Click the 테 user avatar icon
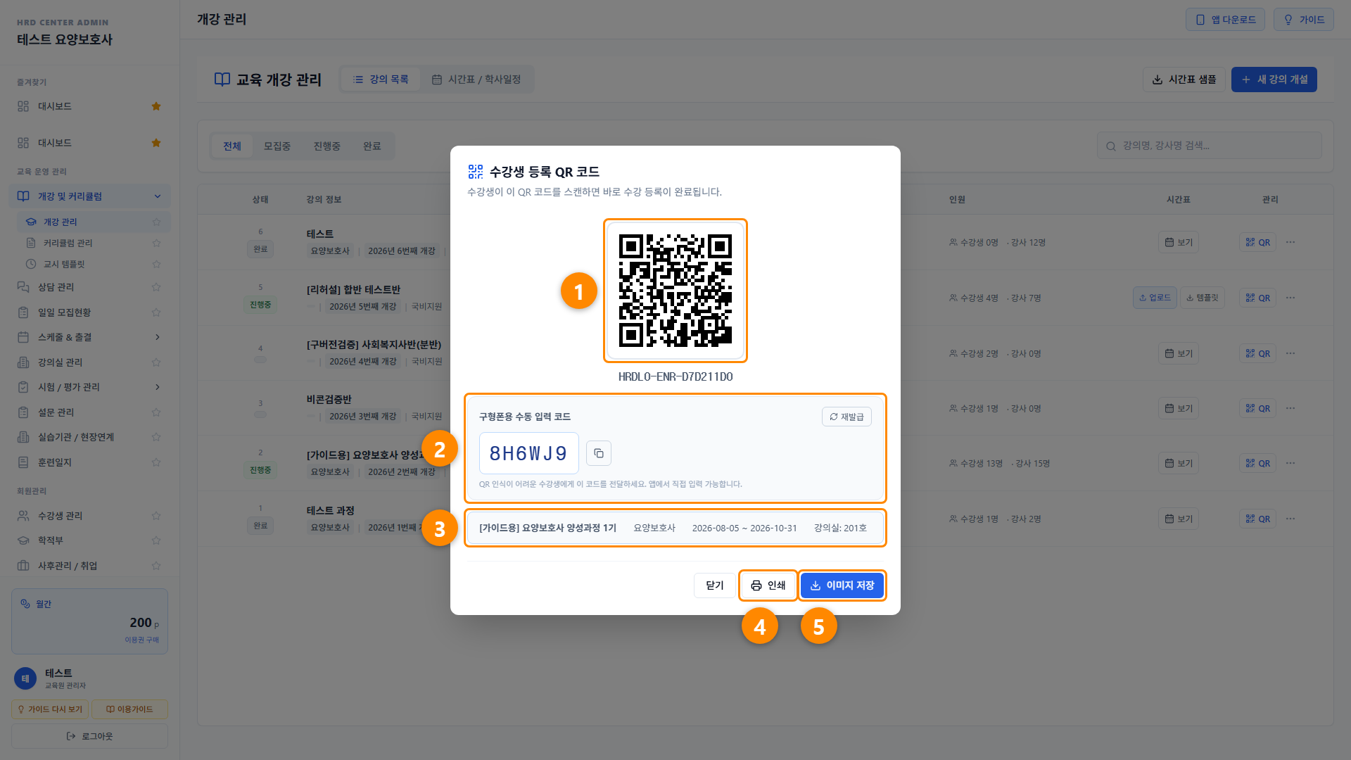This screenshot has width=1351, height=760. (x=25, y=678)
